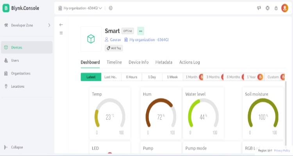The image size is (293, 156).
Task: Click the Offline status badge
Action: [128, 31]
